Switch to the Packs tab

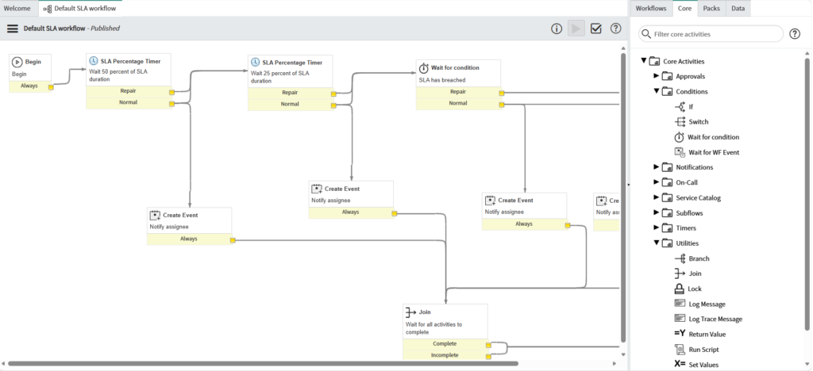click(711, 8)
